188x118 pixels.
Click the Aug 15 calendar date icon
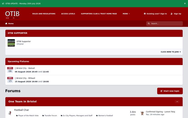(x=10, y=80)
